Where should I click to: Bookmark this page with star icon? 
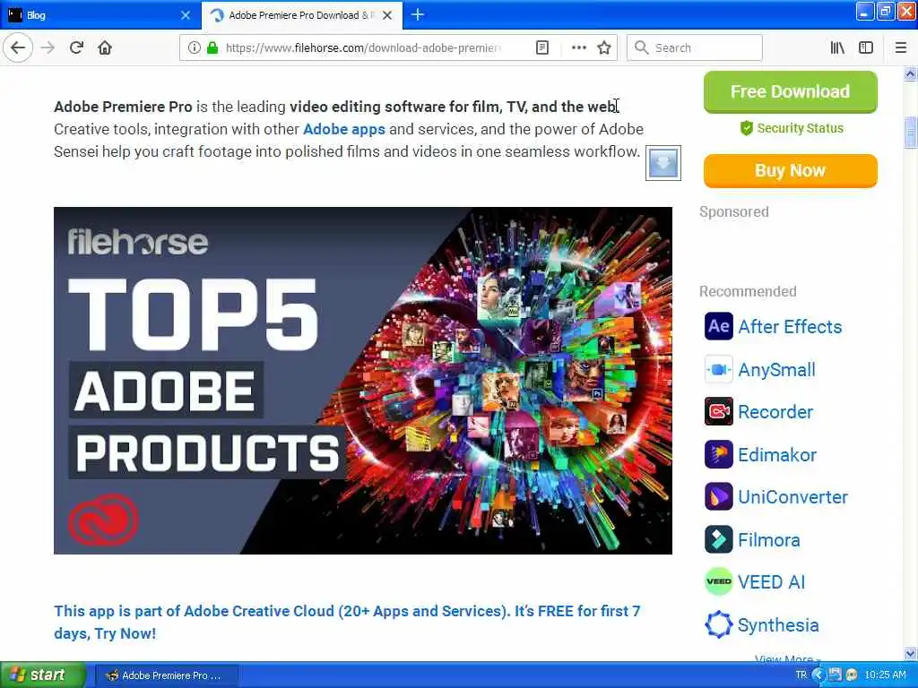click(604, 48)
